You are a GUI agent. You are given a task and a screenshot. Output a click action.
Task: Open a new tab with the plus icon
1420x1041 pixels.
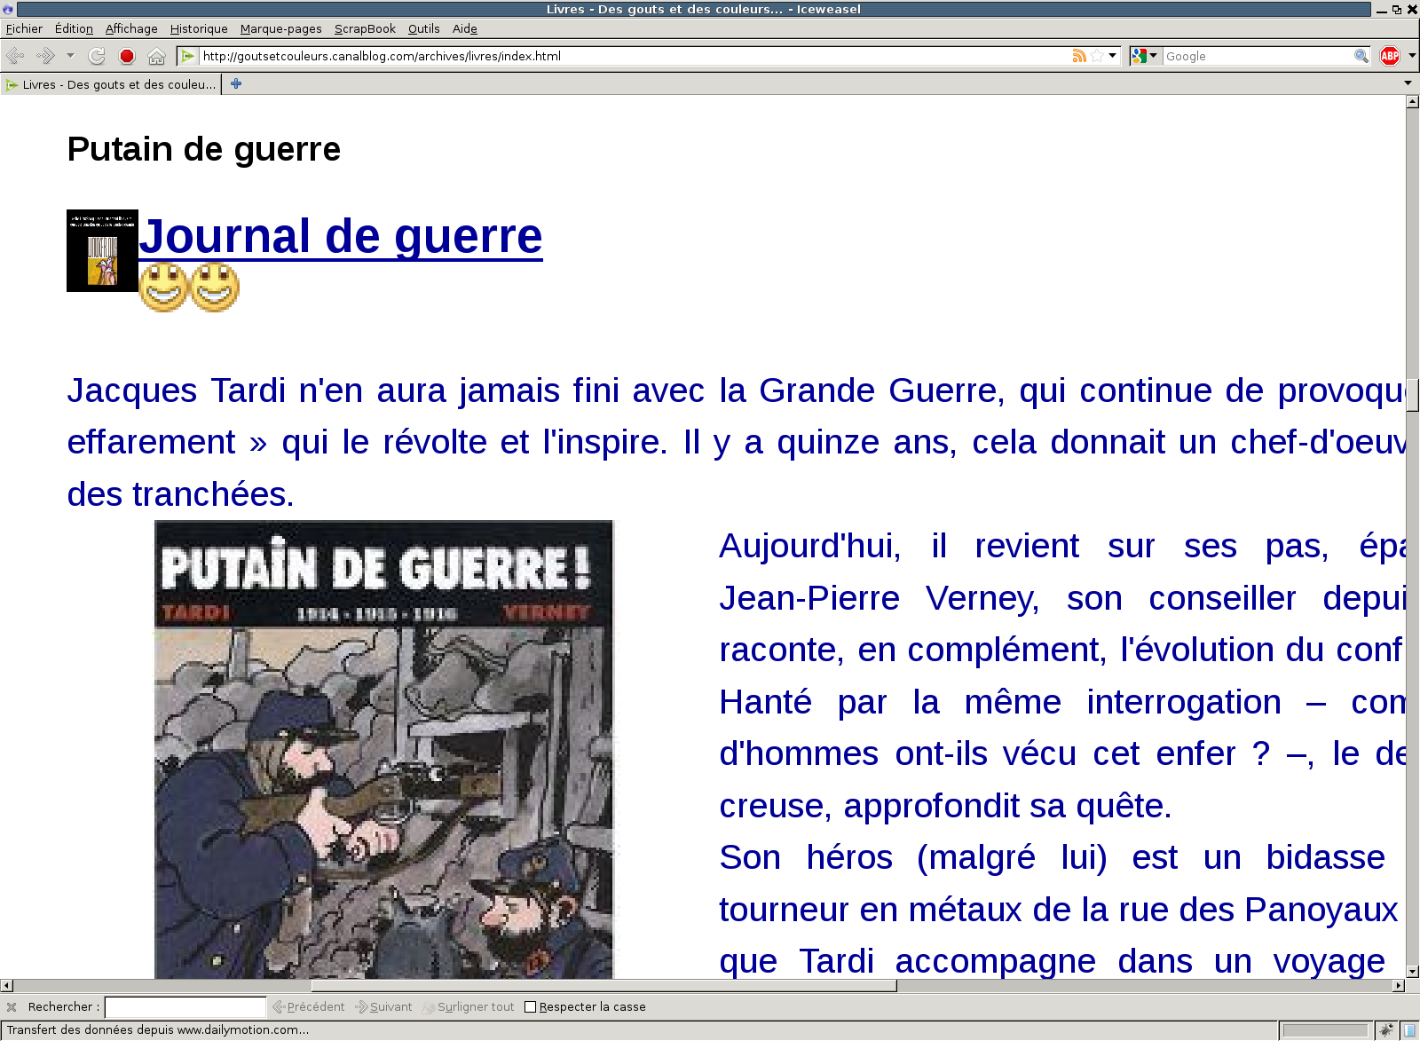point(236,83)
